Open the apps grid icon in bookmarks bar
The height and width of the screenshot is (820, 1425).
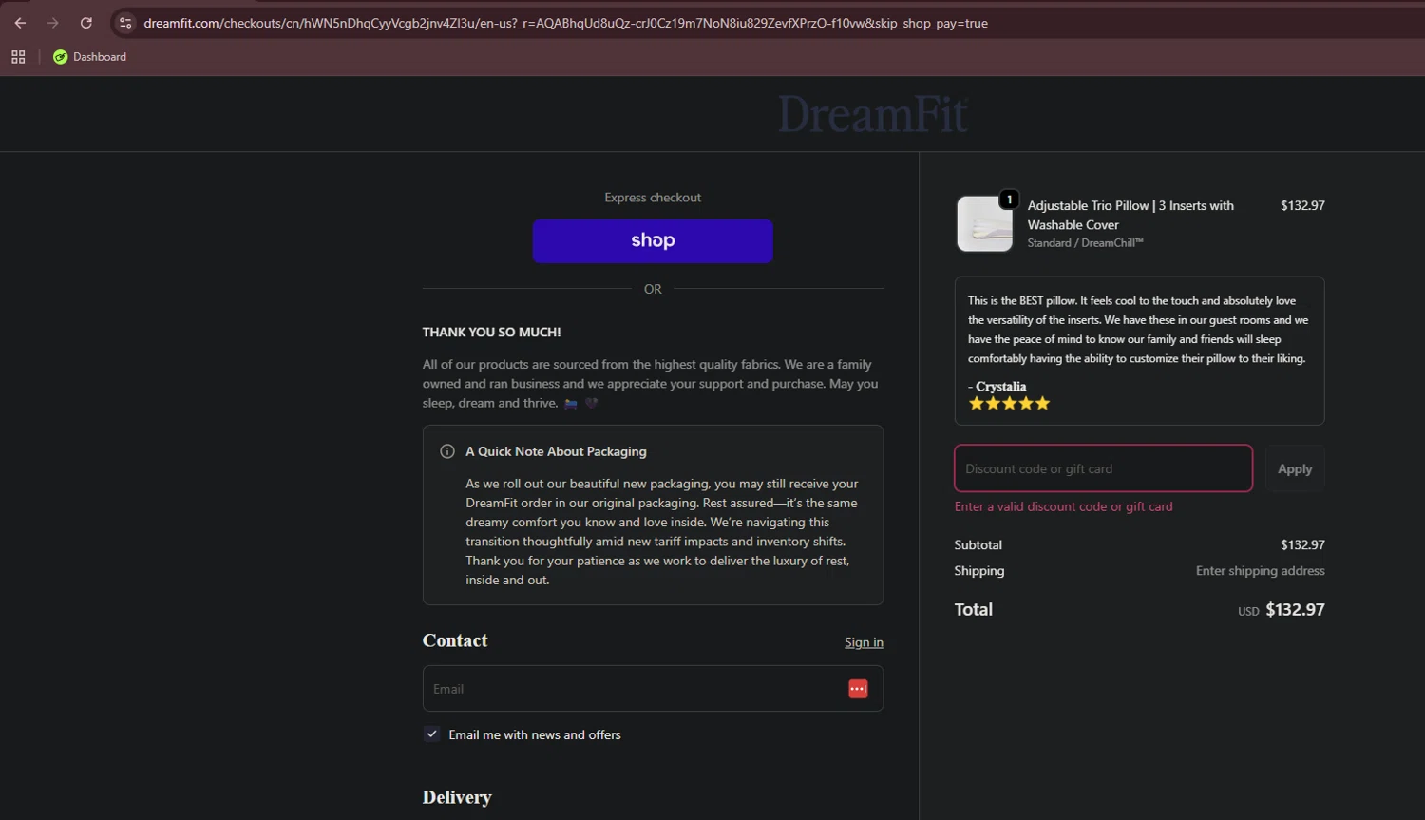18,57
